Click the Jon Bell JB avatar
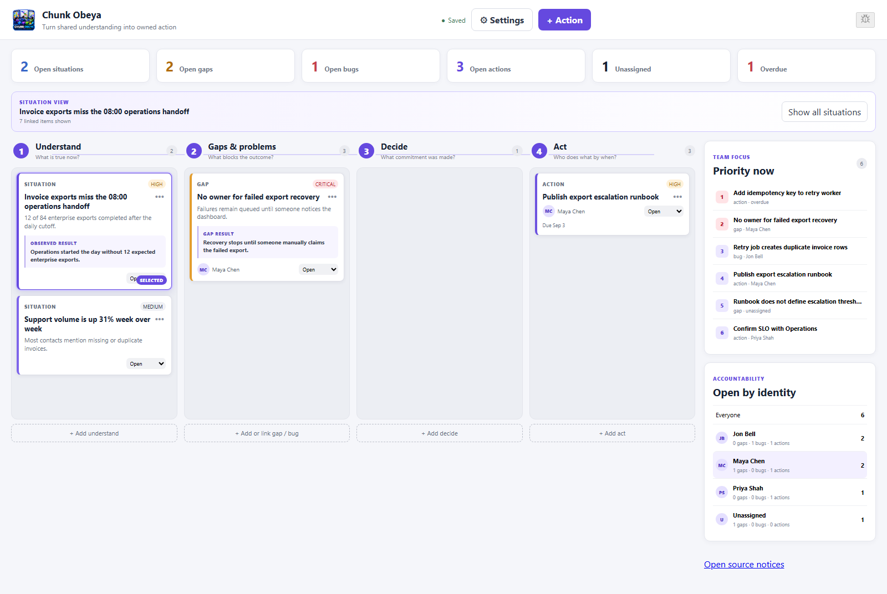 click(x=722, y=438)
